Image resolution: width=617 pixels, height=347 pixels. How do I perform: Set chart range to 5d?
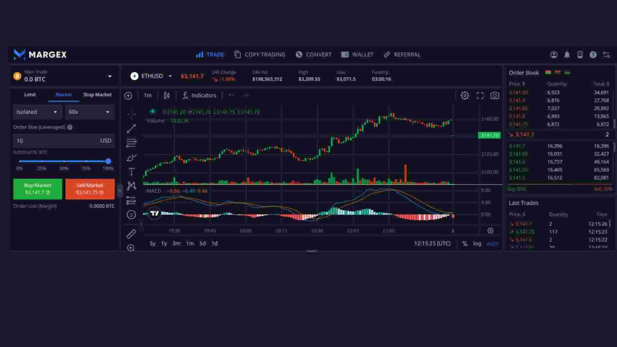pos(202,244)
